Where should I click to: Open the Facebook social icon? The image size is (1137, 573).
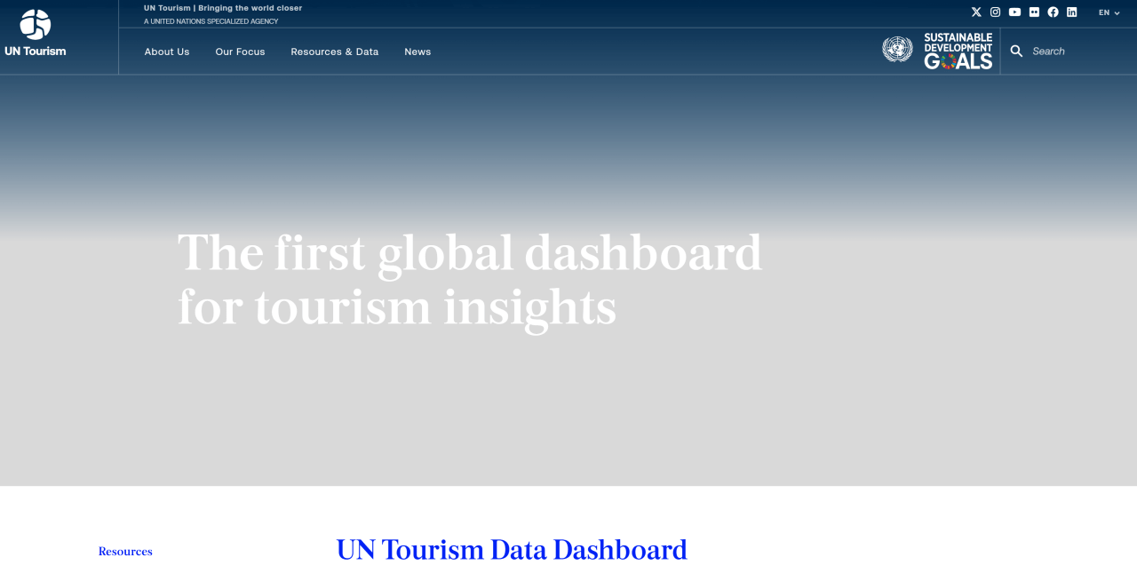1053,12
